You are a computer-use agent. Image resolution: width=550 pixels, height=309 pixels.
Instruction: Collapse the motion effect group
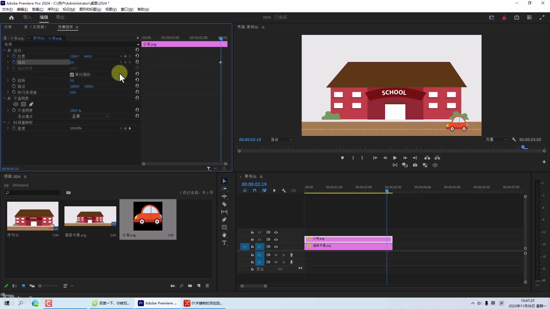tap(4, 50)
